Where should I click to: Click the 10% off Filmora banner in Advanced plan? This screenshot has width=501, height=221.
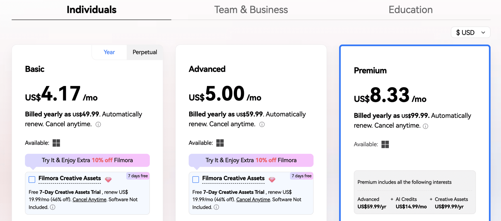(x=251, y=160)
